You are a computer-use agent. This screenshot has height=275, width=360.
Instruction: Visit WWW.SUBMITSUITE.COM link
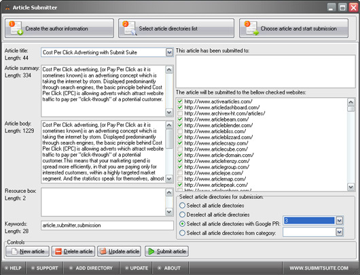(x=319, y=268)
